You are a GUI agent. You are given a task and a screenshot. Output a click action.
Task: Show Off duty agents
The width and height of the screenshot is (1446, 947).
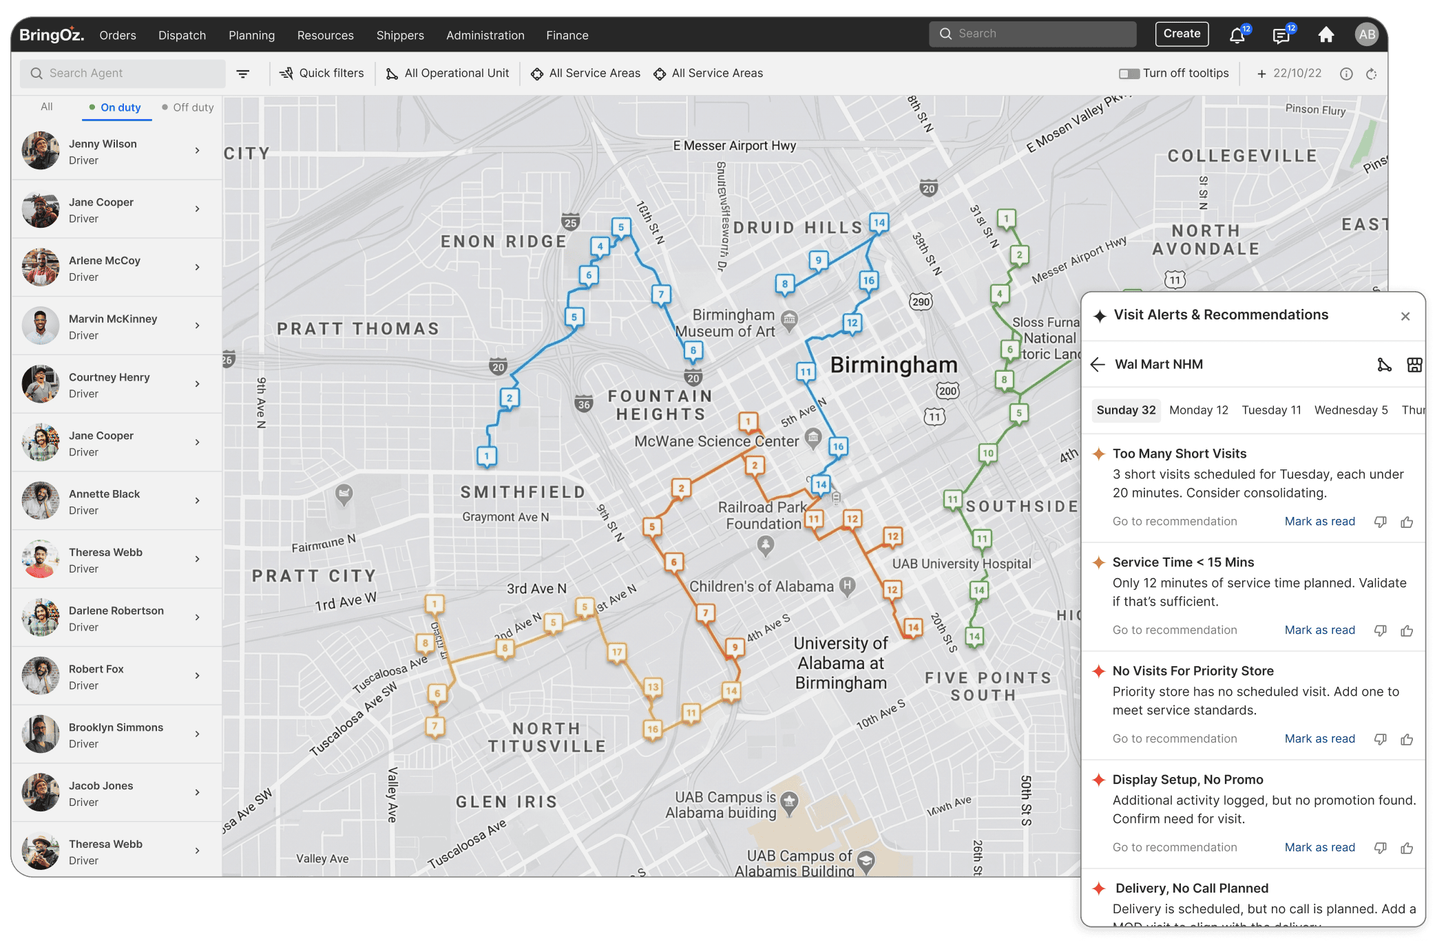click(x=188, y=107)
